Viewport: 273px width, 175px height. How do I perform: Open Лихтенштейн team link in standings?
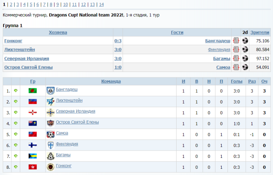pyautogui.click(x=69, y=100)
